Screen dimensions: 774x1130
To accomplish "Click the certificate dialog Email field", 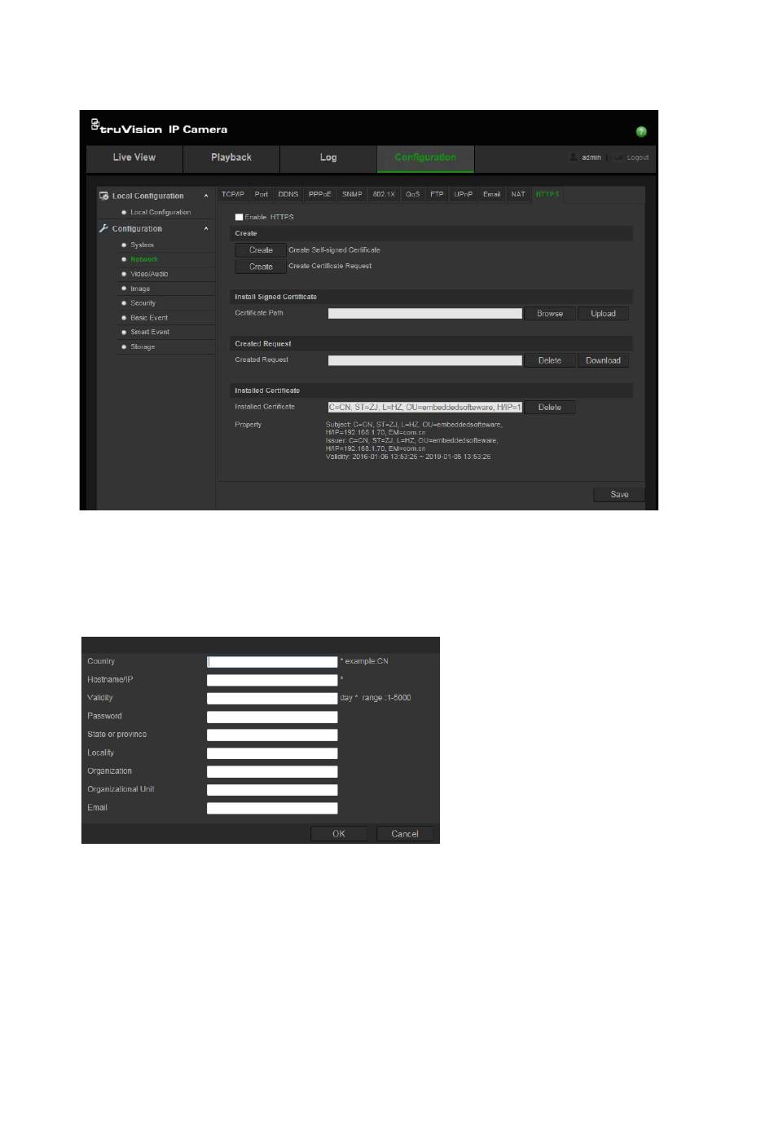I will coord(272,808).
